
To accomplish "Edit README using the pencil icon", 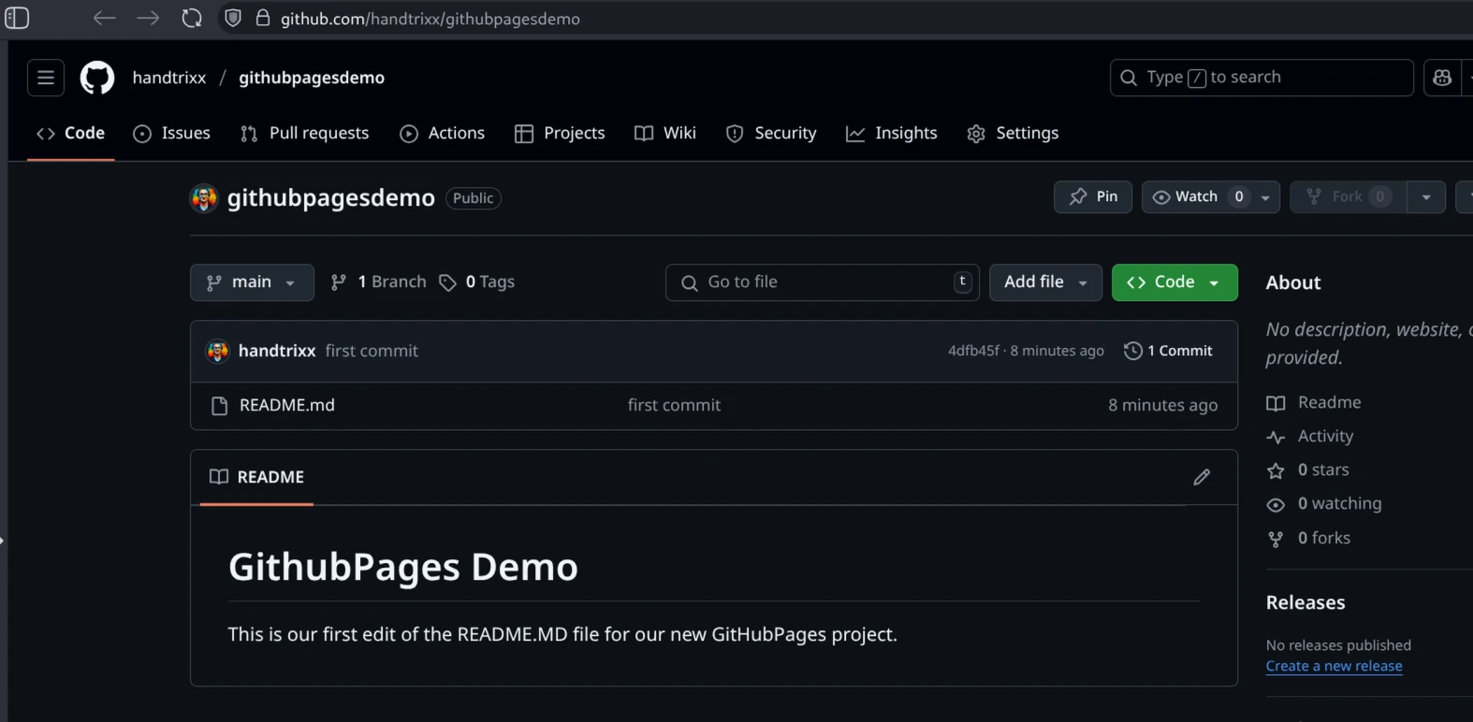I will [x=1202, y=477].
